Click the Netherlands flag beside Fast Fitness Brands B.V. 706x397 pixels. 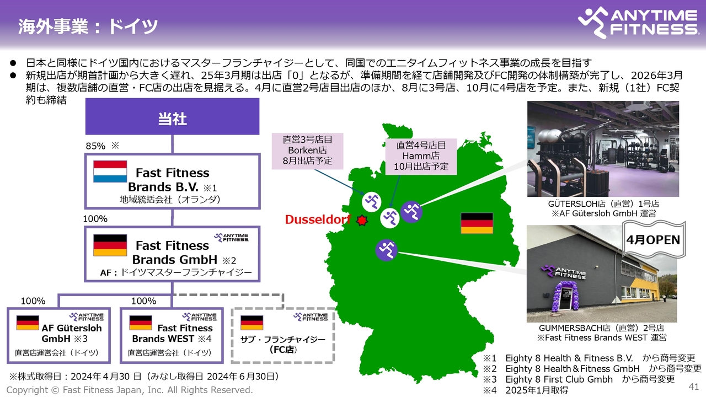point(110,171)
